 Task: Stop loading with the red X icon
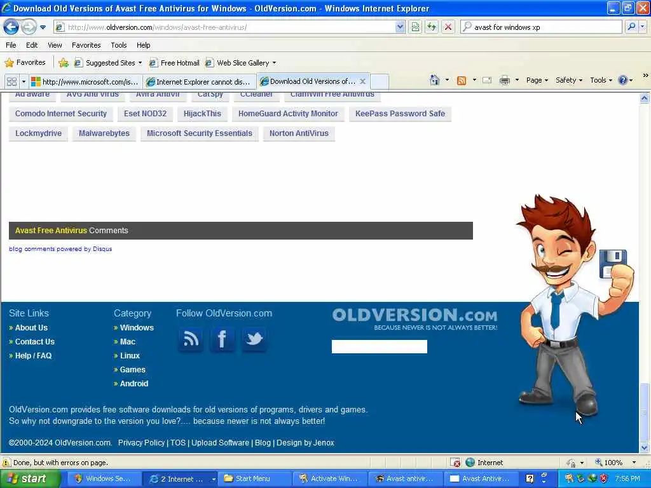(x=448, y=27)
